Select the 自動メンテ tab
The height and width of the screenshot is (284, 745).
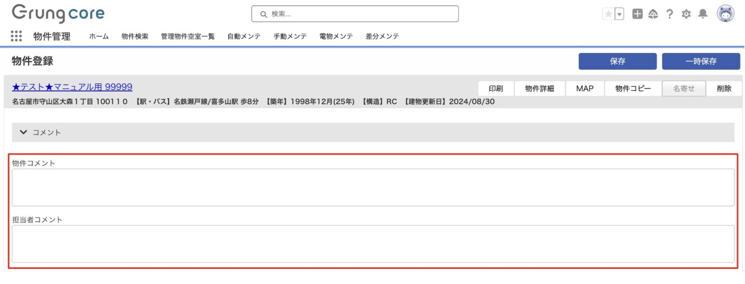pyautogui.click(x=244, y=36)
